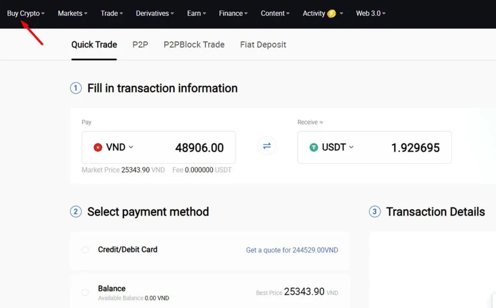496x308 pixels.
Task: Open the VND currency selector
Action: pos(113,147)
